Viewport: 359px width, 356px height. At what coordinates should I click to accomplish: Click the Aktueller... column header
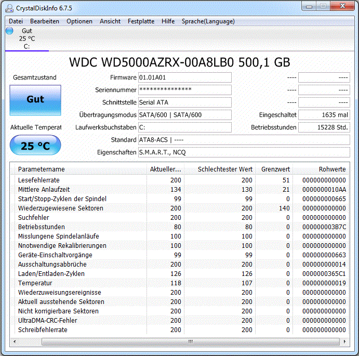pyautogui.click(x=165, y=169)
